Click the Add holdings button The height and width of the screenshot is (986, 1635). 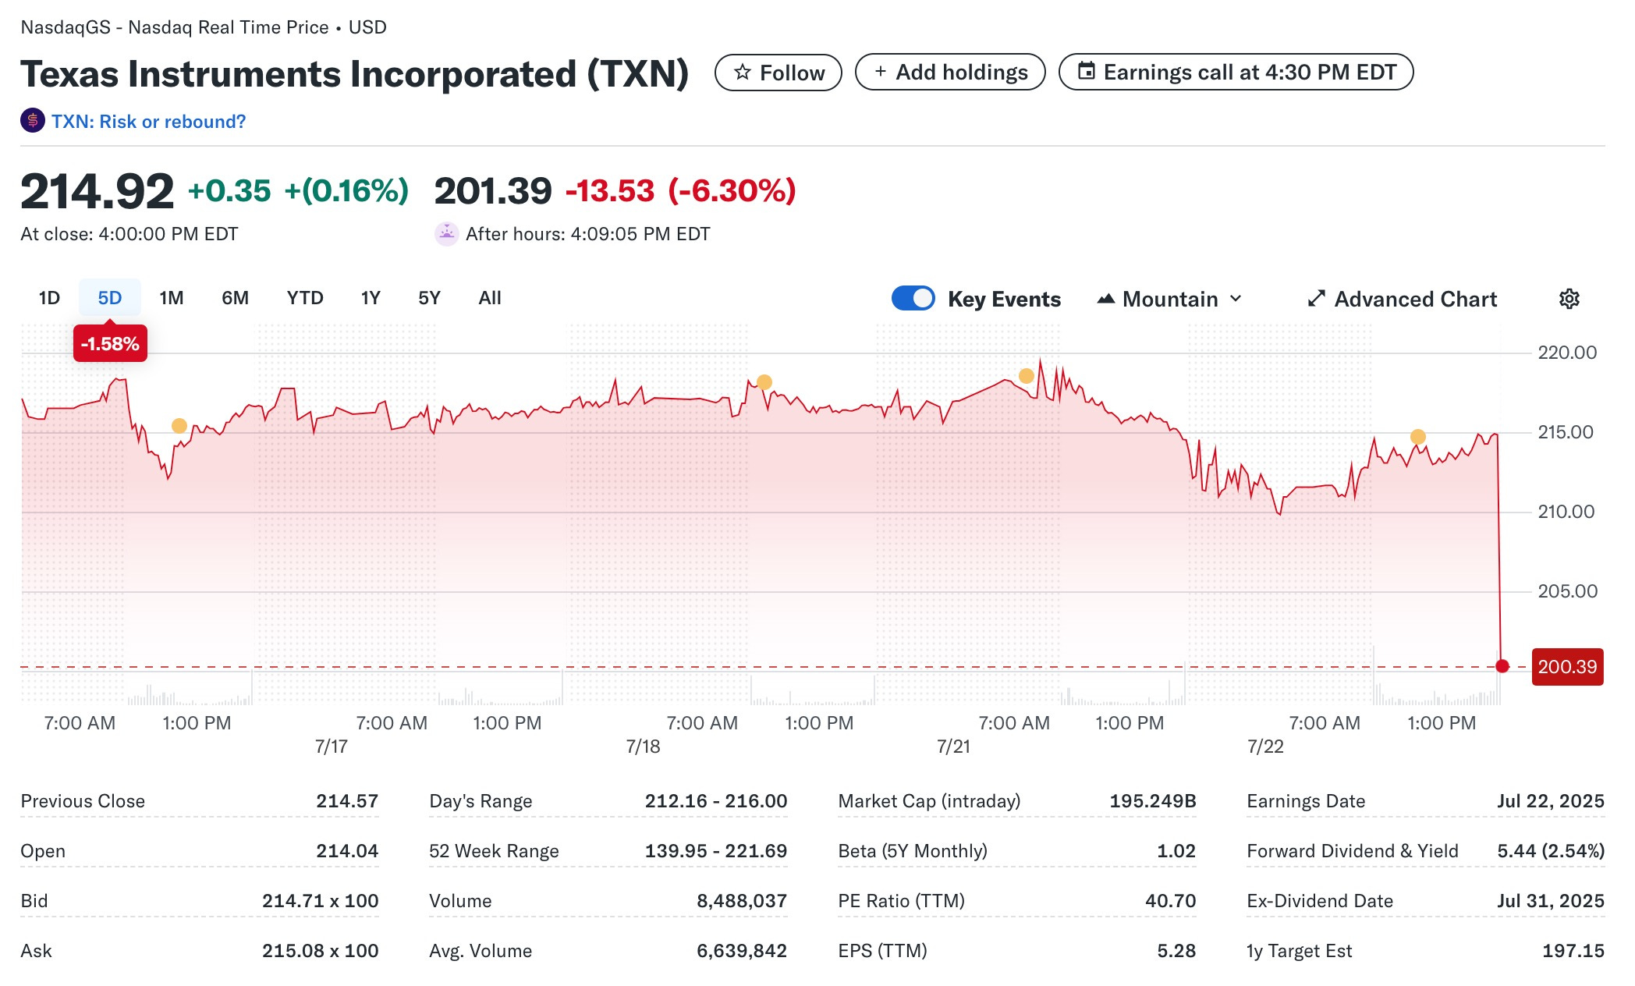click(949, 73)
